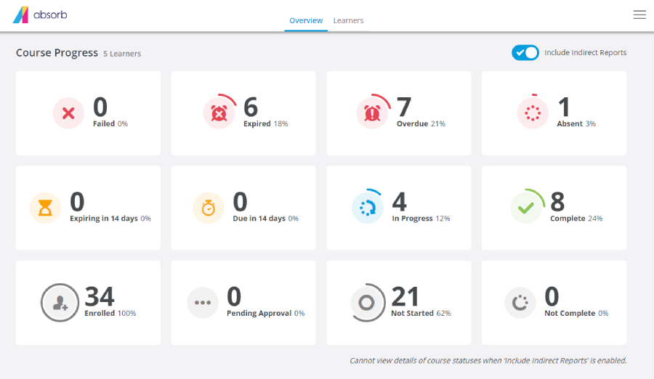Image resolution: width=654 pixels, height=379 pixels.
Task: Click the Absent dotted circle icon
Action: [x=533, y=113]
